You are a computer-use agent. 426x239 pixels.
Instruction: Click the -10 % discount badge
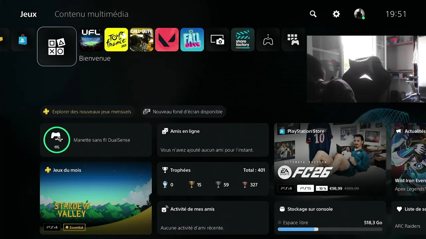[x=321, y=188]
